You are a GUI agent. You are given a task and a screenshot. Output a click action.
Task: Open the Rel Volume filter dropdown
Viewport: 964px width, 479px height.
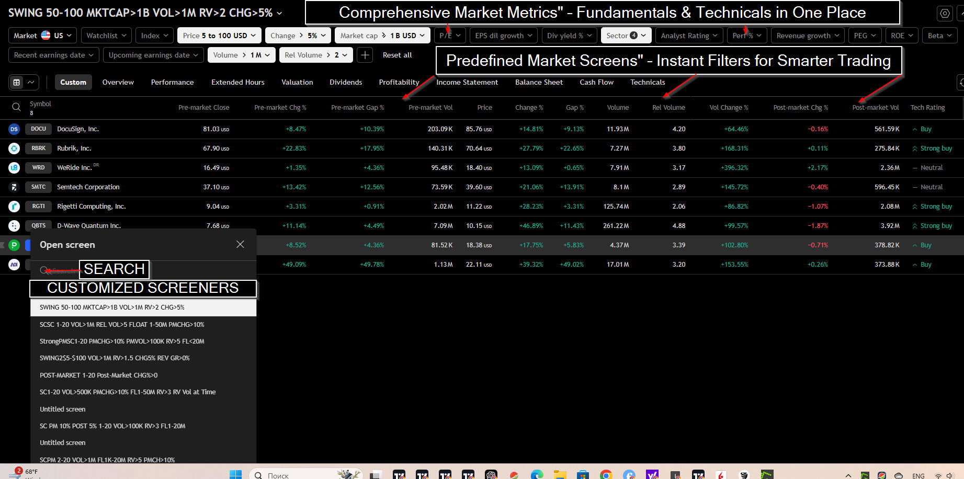pos(316,55)
